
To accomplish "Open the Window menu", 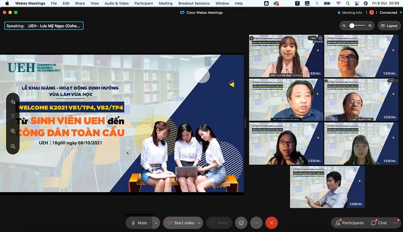I will pos(222,4).
